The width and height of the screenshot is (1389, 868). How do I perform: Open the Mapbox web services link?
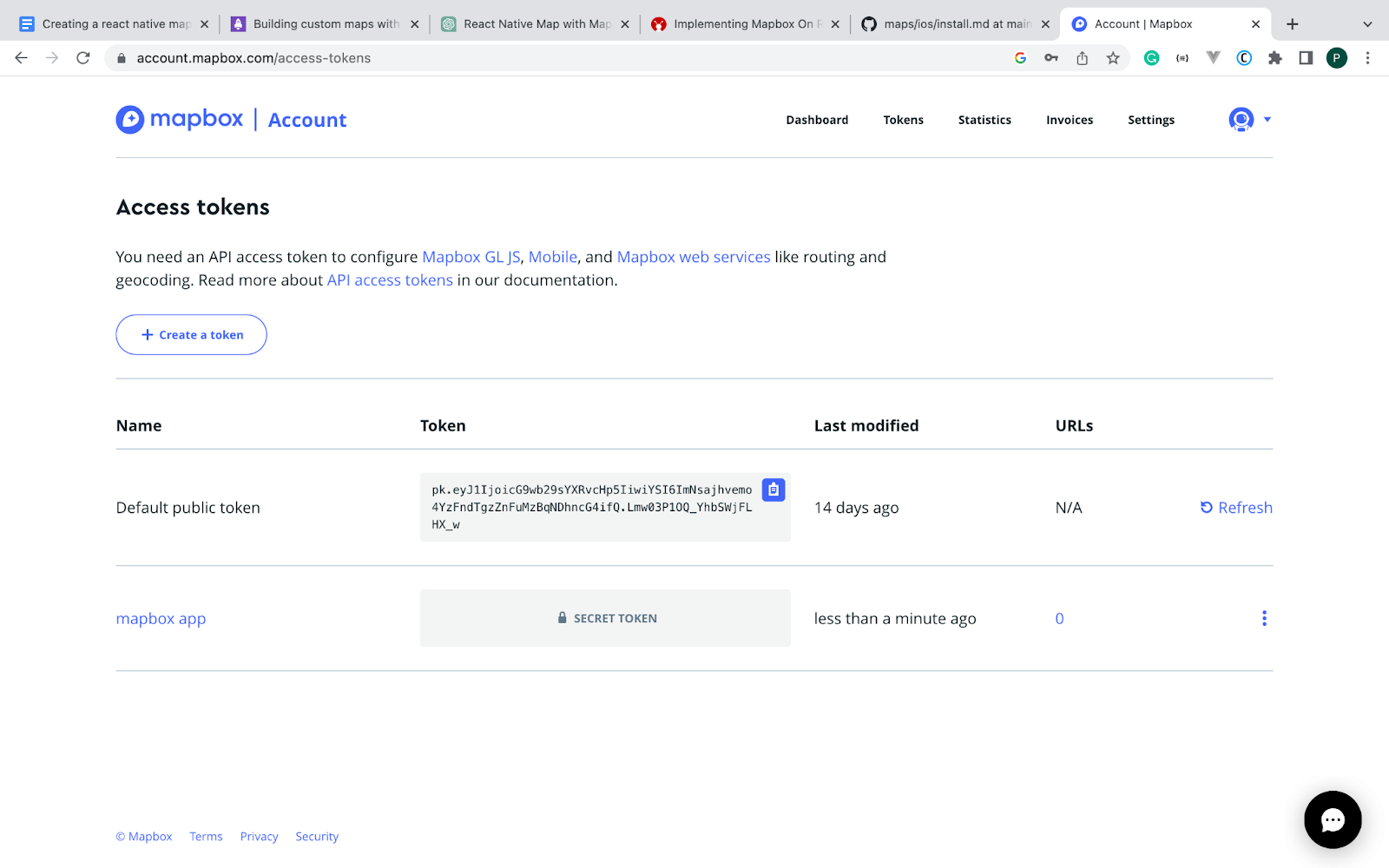point(694,257)
